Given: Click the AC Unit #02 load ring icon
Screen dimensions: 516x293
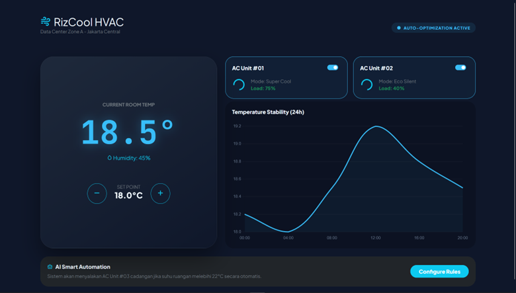Looking at the screenshot, I should [x=366, y=85].
